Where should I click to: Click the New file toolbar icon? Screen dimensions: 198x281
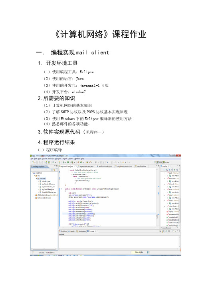click(x=32, y=163)
